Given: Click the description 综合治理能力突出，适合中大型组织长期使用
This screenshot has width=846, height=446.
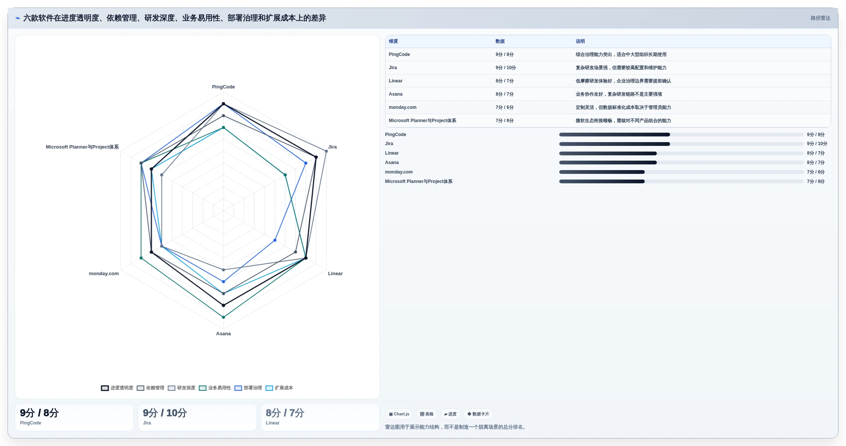Looking at the screenshot, I should [x=621, y=54].
